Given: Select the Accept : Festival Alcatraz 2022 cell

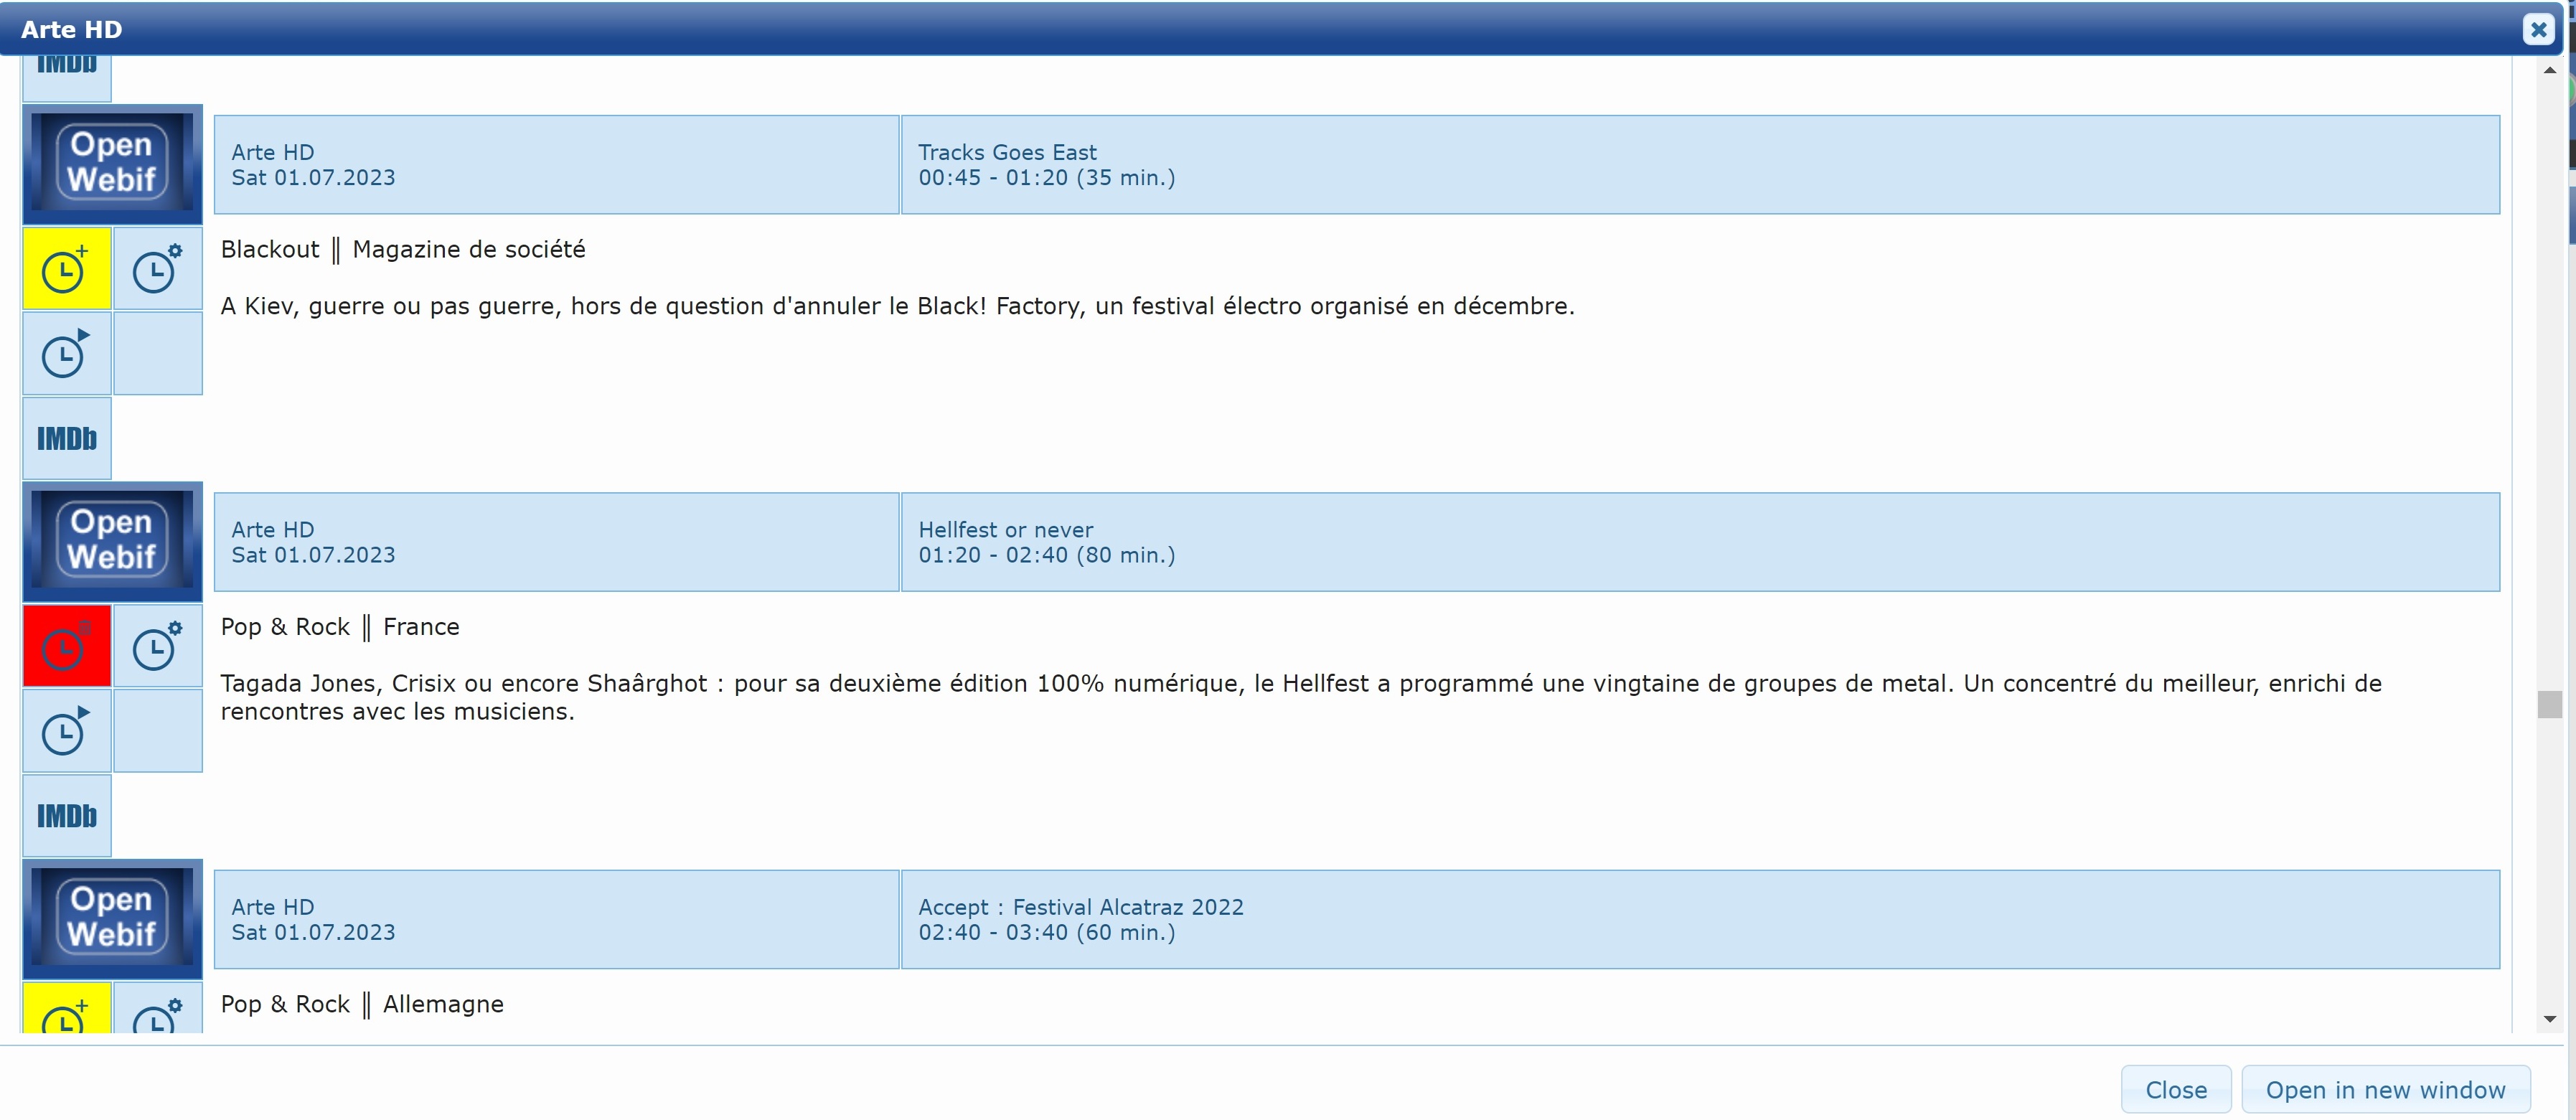Looking at the screenshot, I should click(x=1700, y=919).
